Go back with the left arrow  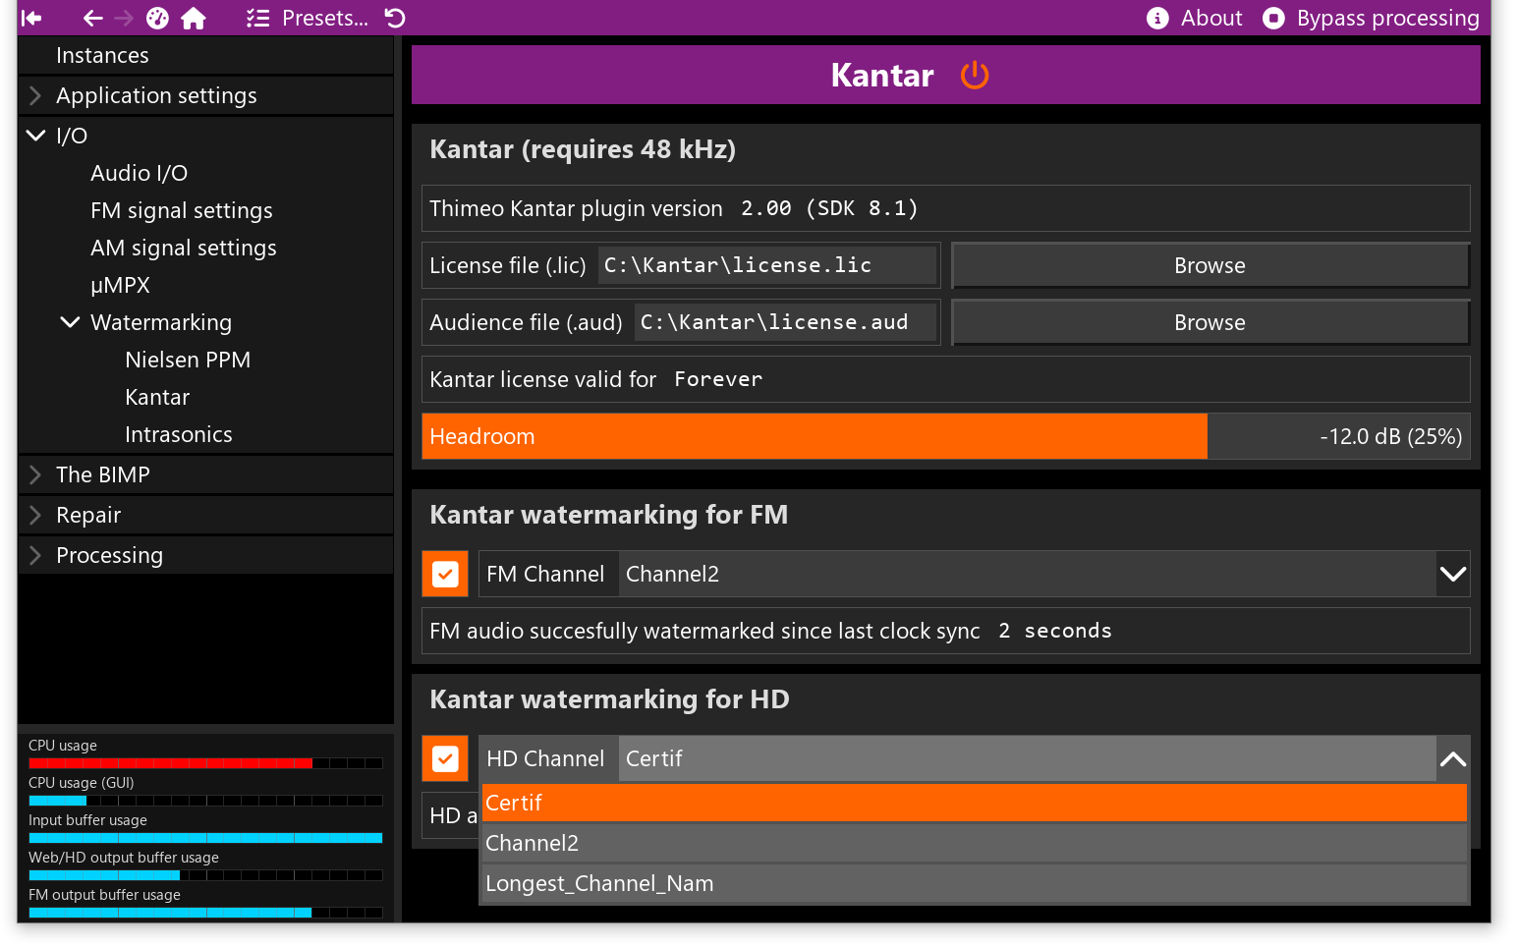coord(93,18)
